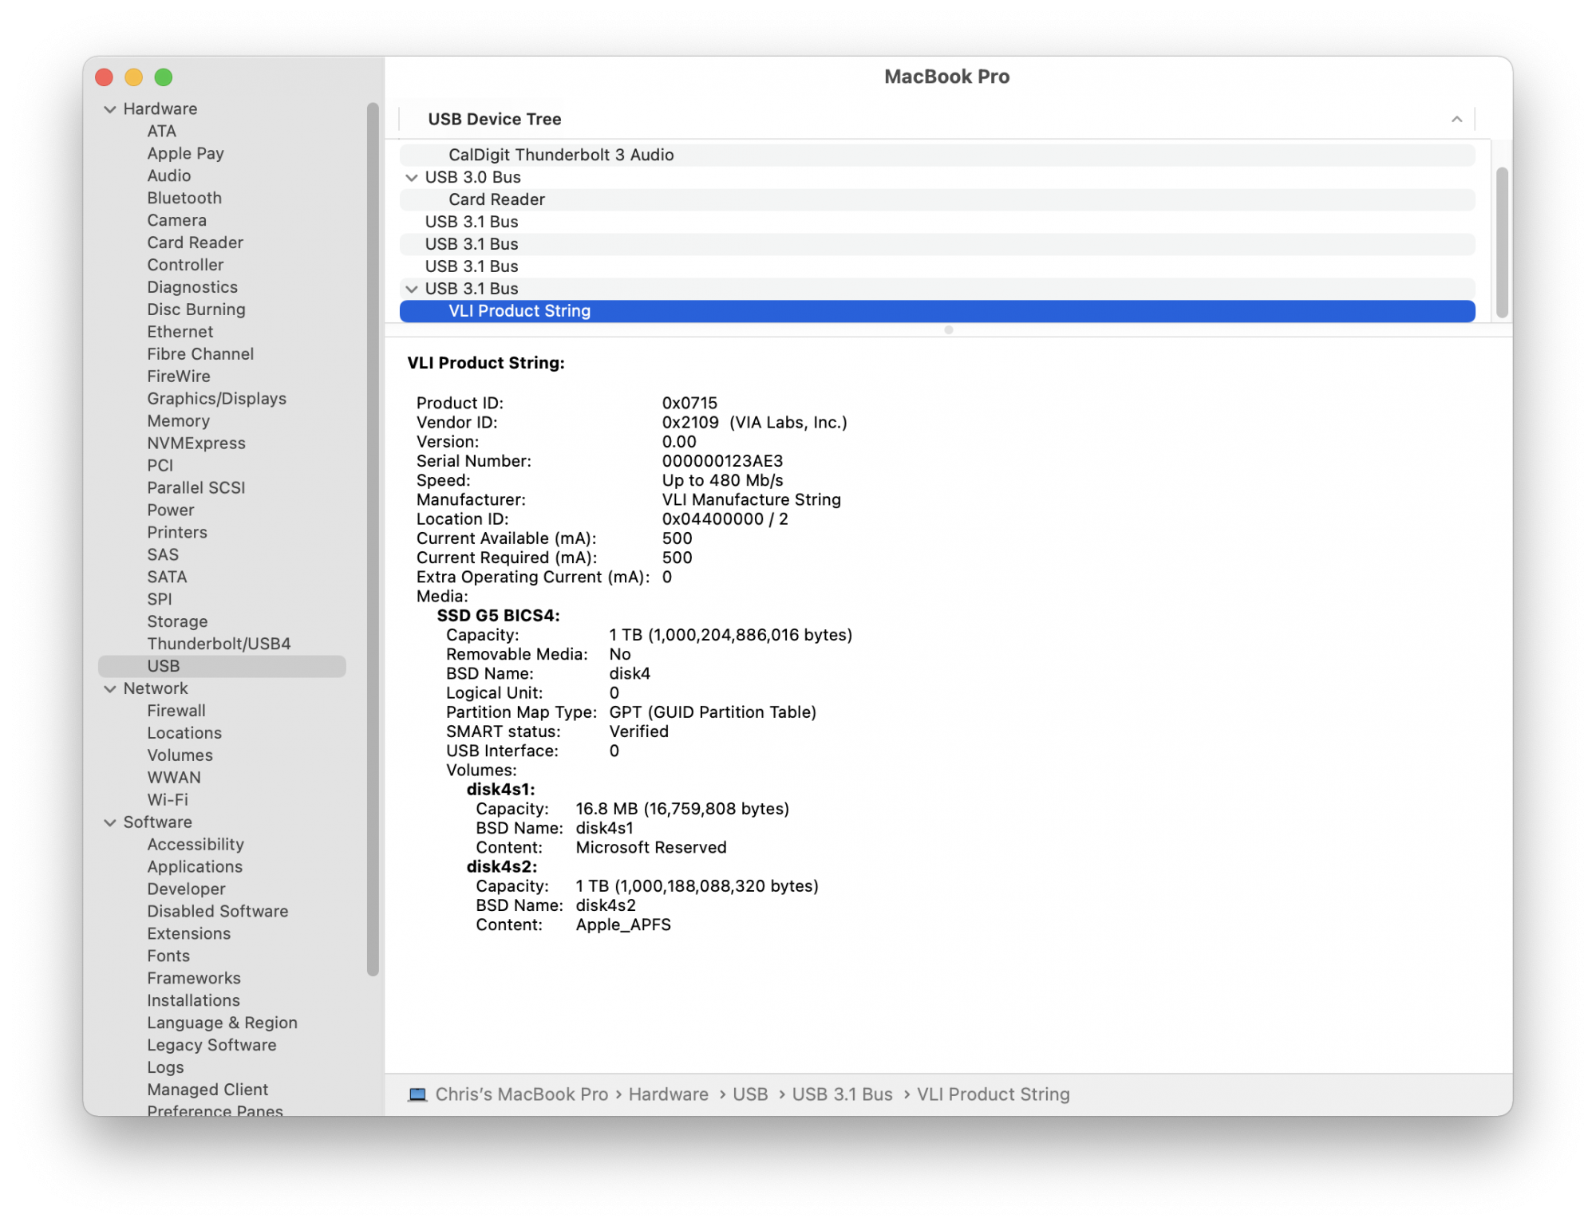
Task: Click the sort chevron in USB Device Tree header
Action: point(1456,120)
